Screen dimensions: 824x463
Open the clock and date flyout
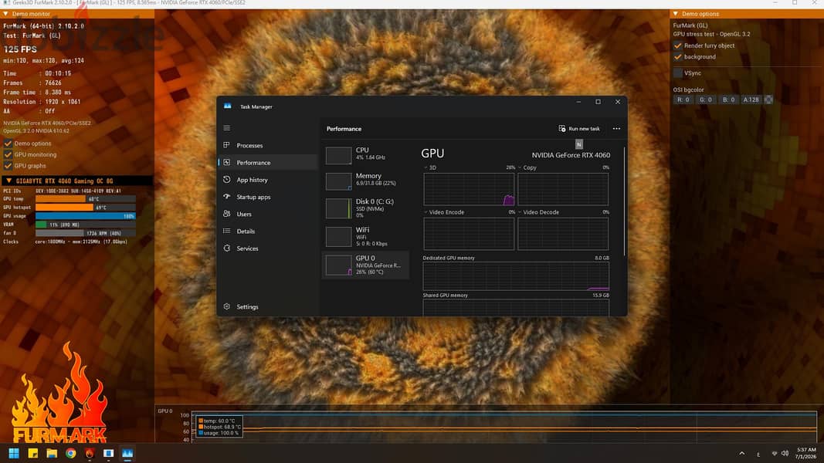(x=806, y=453)
